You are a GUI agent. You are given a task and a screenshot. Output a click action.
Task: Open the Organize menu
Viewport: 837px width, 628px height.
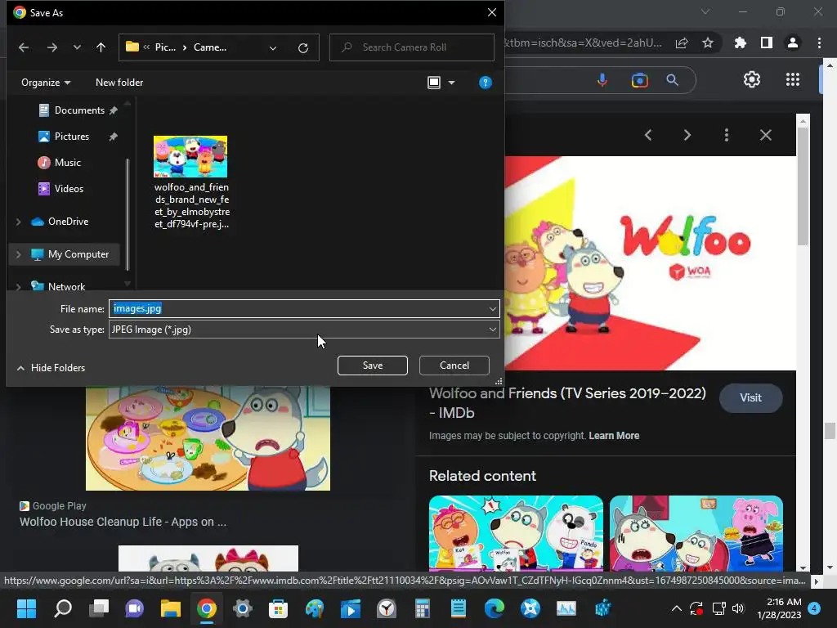click(46, 83)
